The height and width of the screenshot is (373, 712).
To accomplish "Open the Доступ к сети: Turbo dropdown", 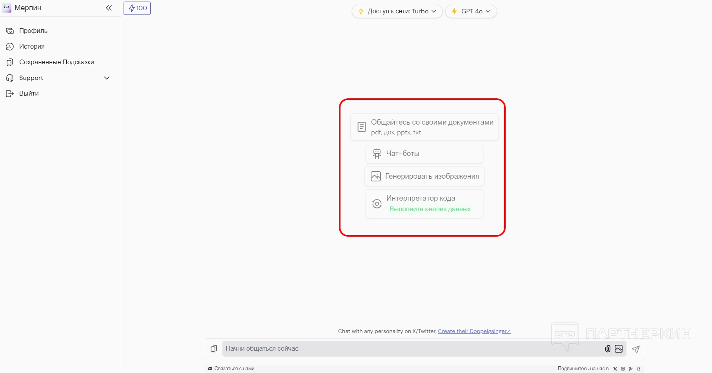I will click(x=397, y=11).
